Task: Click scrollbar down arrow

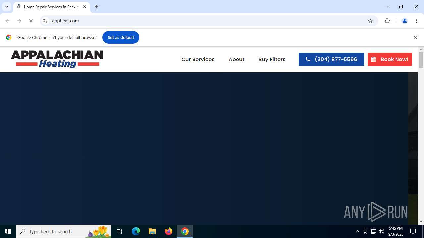Action: click(421, 222)
